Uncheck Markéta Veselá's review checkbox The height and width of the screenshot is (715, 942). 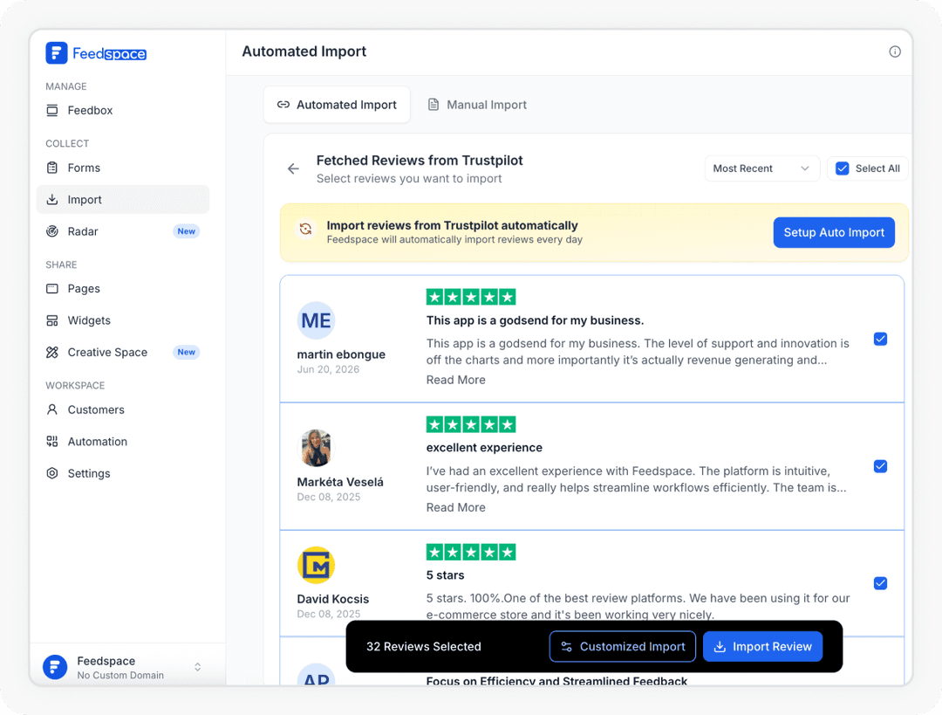pyautogui.click(x=880, y=467)
